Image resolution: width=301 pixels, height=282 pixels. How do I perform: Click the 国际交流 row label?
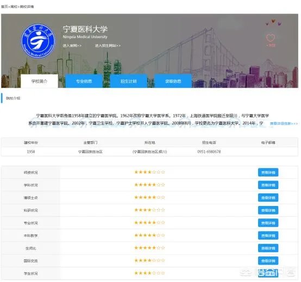click(31, 261)
